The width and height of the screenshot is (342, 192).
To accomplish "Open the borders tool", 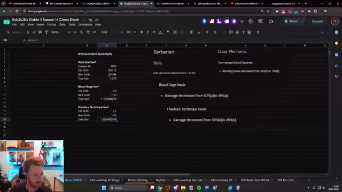I will click(x=175, y=32).
